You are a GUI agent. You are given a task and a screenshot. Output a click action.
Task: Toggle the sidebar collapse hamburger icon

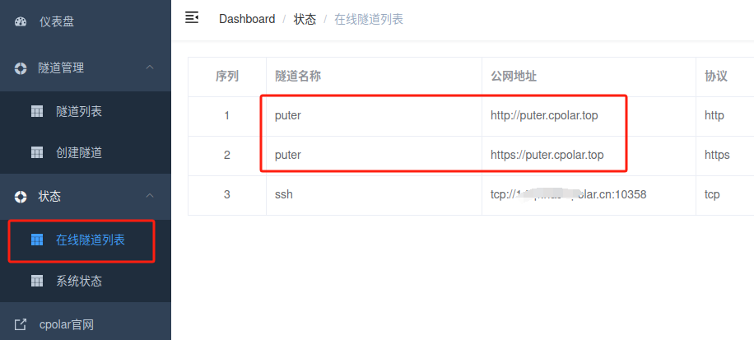pyautogui.click(x=192, y=18)
